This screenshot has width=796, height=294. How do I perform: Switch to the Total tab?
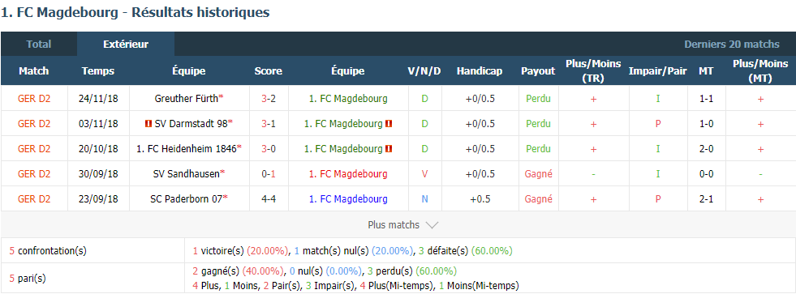(39, 44)
